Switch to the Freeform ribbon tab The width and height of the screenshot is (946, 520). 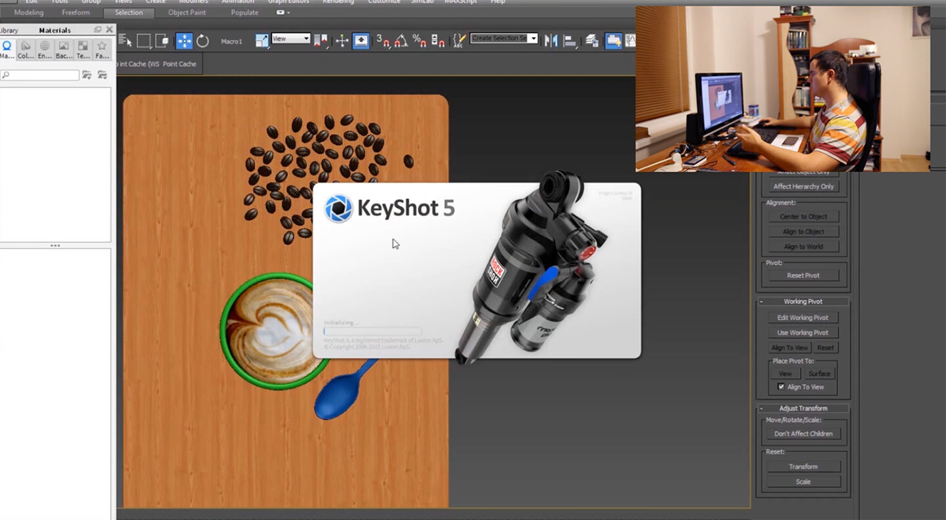[x=76, y=12]
